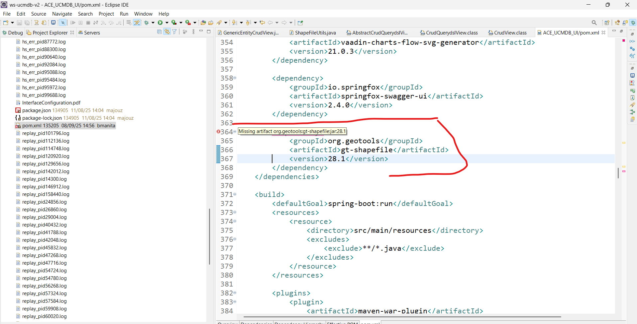637x324 pixels.
Task: Open the Variables view from right trim
Action: tap(632, 41)
